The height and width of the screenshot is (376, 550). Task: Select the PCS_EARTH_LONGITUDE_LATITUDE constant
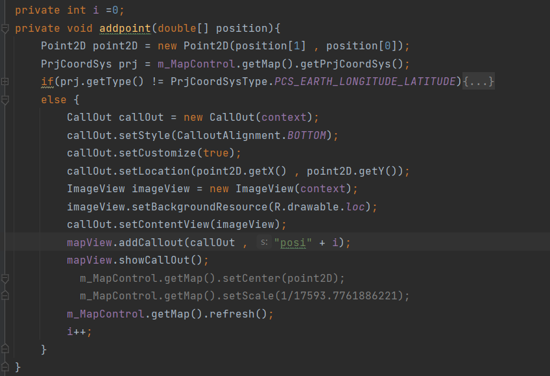click(365, 81)
